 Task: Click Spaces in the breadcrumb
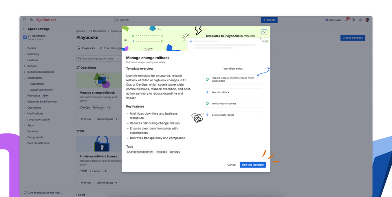80,31
